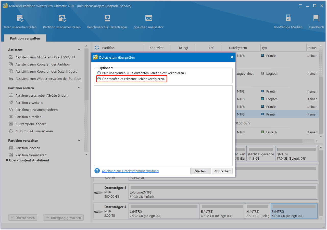The height and width of the screenshot is (230, 327).
Task: Start Assistent zum Kopieren der Partition
Action: click(x=43, y=65)
